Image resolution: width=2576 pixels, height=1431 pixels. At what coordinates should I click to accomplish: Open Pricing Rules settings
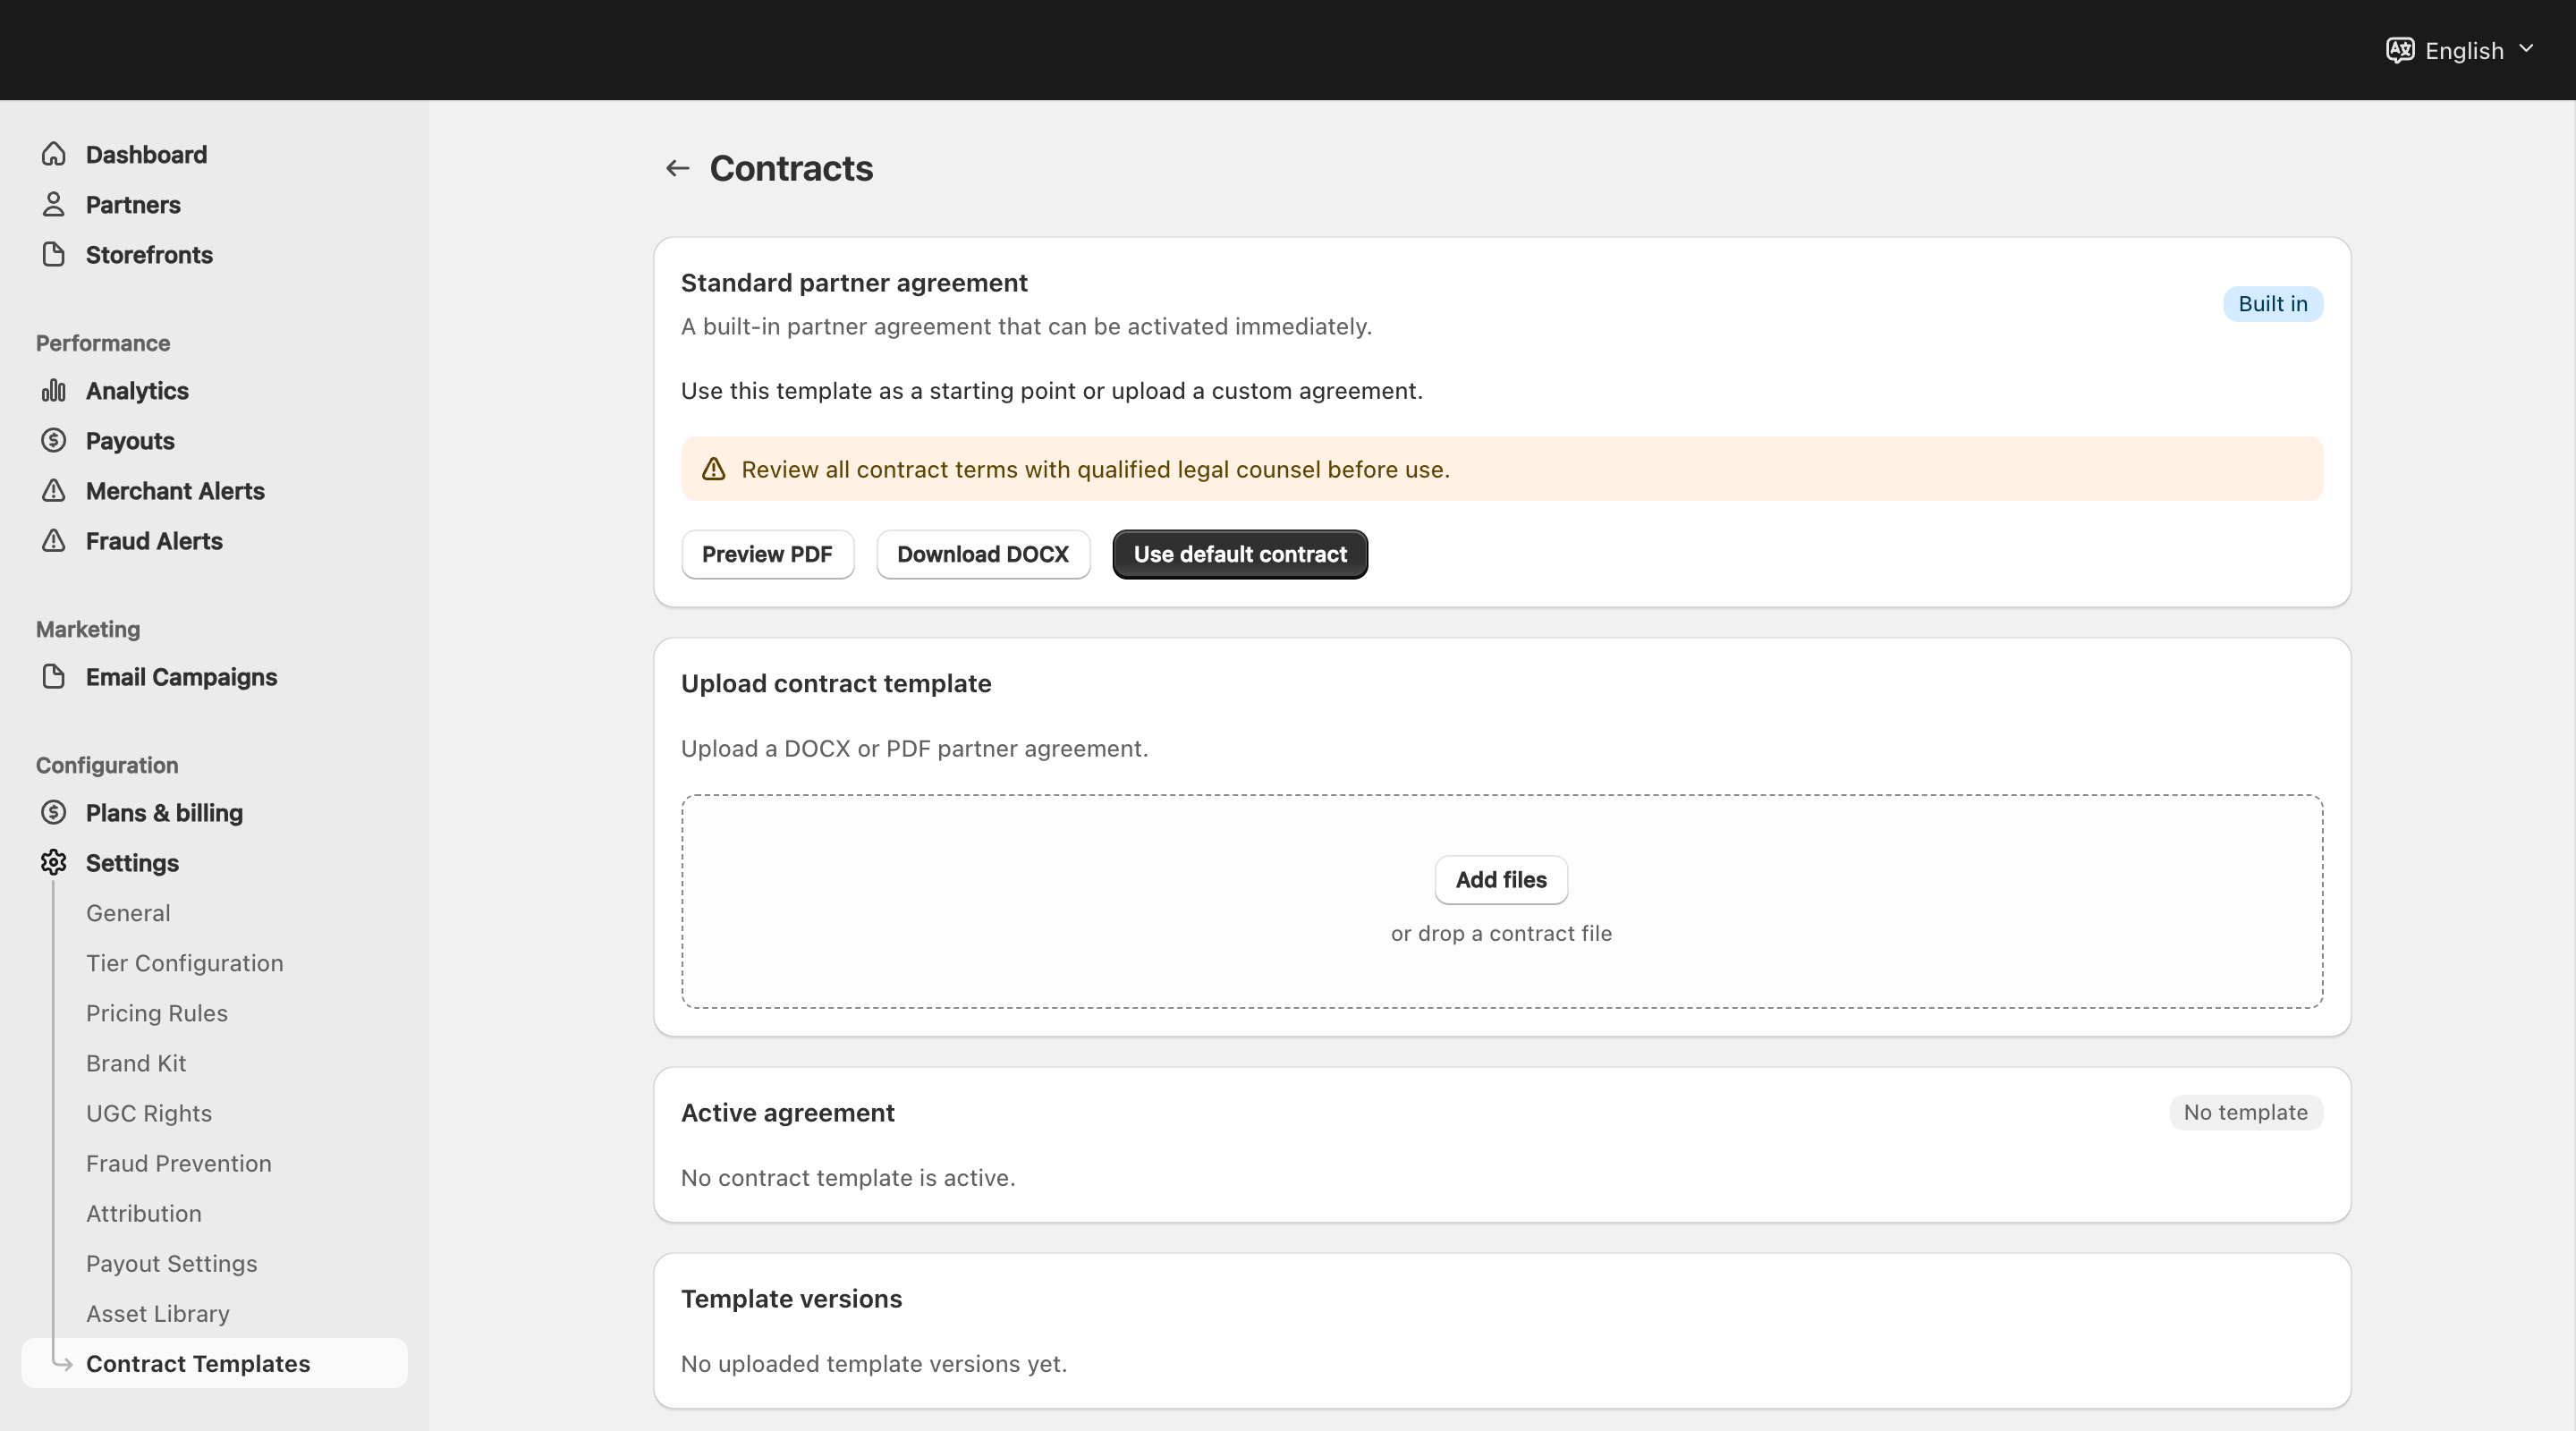pos(157,1013)
